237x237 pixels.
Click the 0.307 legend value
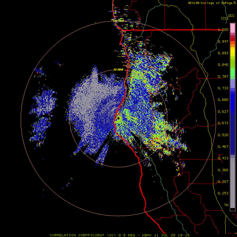click(x=223, y=182)
